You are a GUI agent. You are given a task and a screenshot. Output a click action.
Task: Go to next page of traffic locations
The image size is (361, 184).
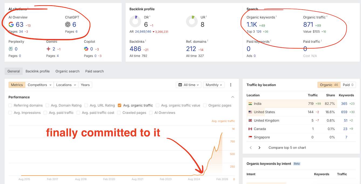pos(259,148)
